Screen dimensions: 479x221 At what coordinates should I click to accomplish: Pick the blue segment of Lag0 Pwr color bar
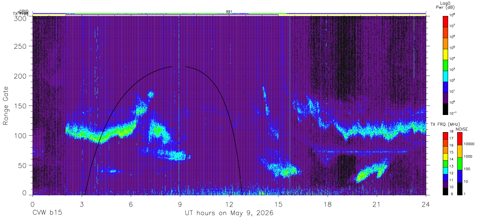[x=446, y=86]
